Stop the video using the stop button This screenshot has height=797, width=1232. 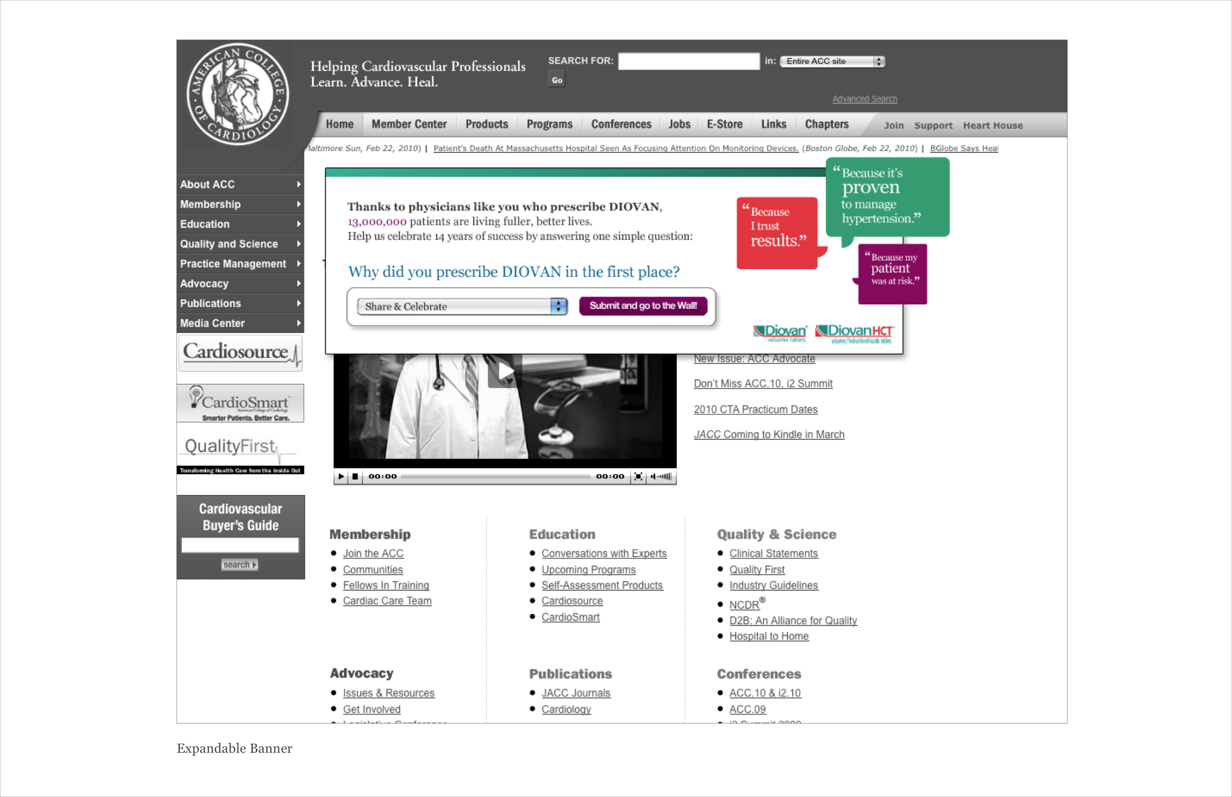355,476
